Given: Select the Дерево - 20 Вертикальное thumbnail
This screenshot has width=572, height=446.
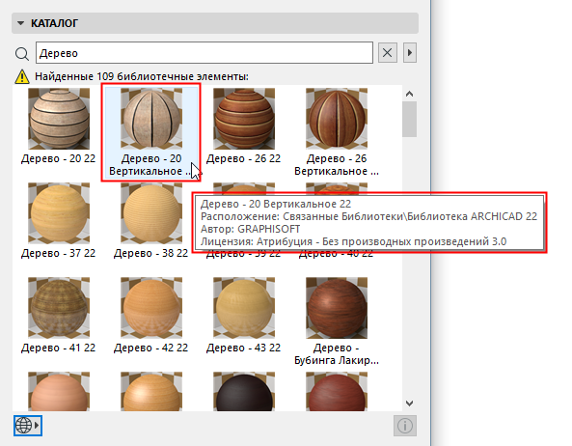Looking at the screenshot, I should 151,118.
